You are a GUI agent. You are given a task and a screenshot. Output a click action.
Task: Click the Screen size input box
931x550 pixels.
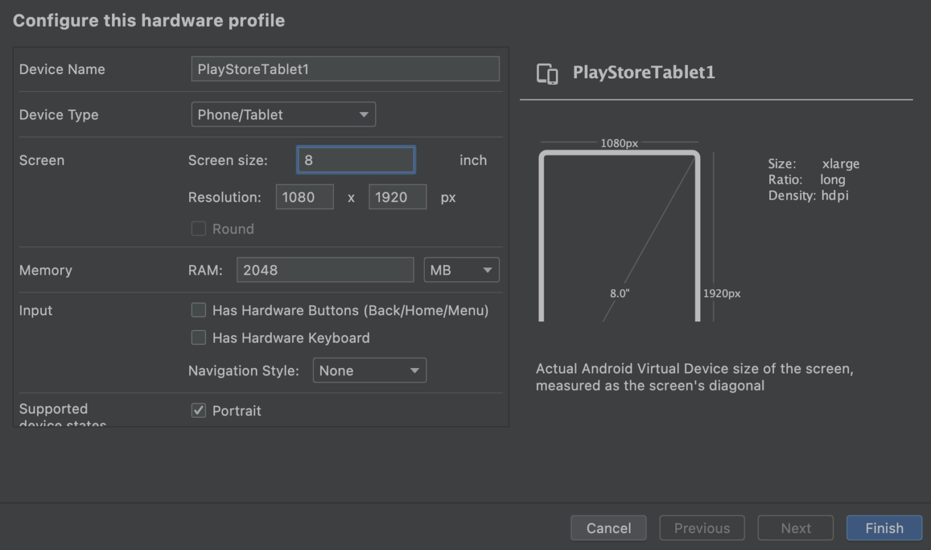[355, 159]
